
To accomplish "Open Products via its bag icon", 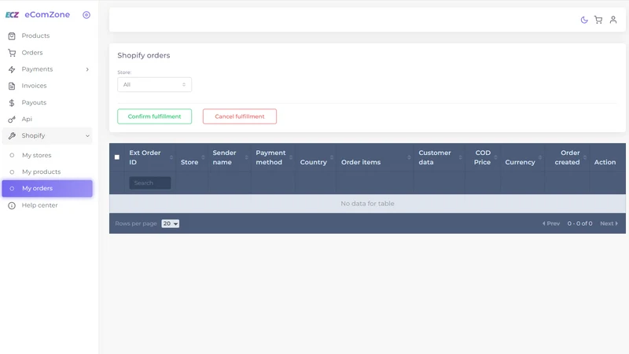I will tap(12, 35).
